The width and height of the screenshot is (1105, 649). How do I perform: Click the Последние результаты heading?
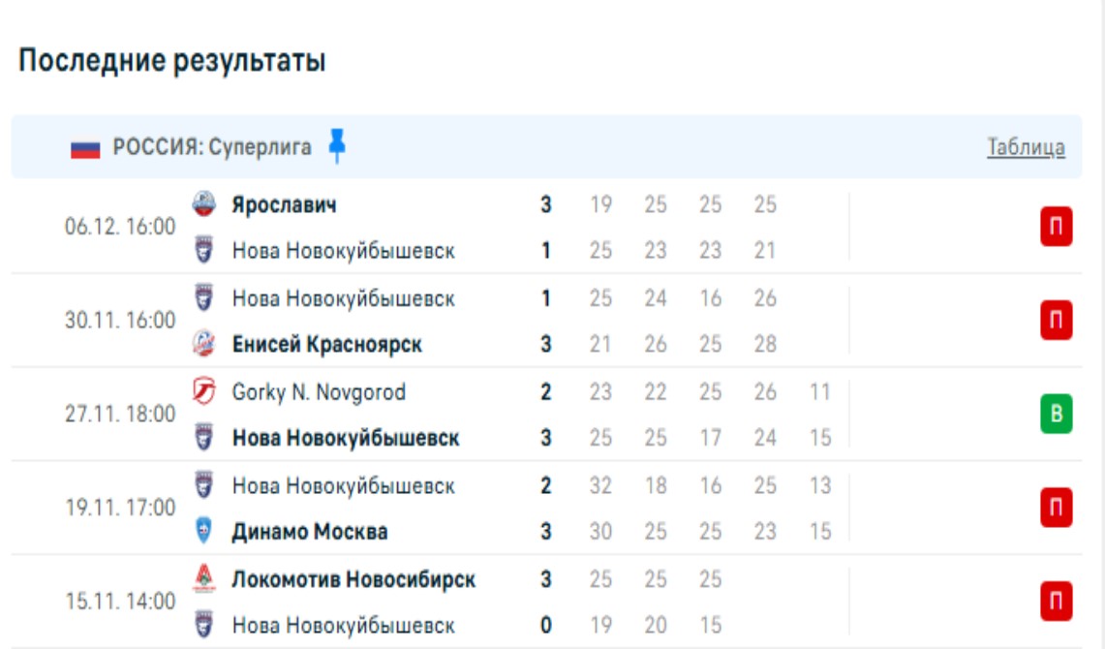pyautogui.click(x=172, y=61)
